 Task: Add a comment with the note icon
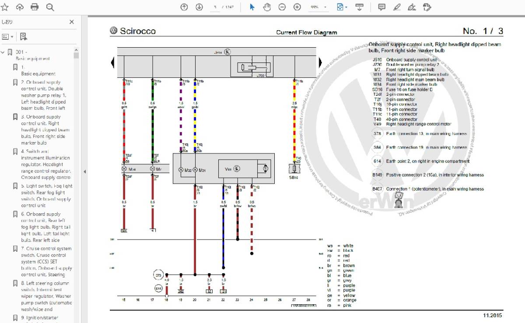coord(381,7)
